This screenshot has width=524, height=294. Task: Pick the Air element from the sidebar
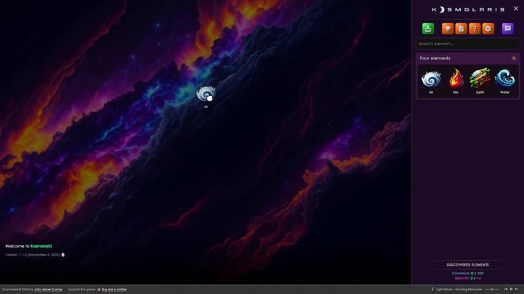click(431, 80)
